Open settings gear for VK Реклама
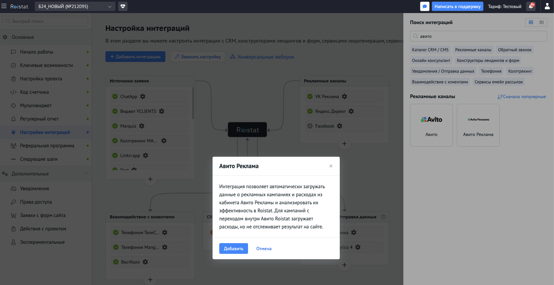The height and width of the screenshot is (285, 554). pos(344,96)
